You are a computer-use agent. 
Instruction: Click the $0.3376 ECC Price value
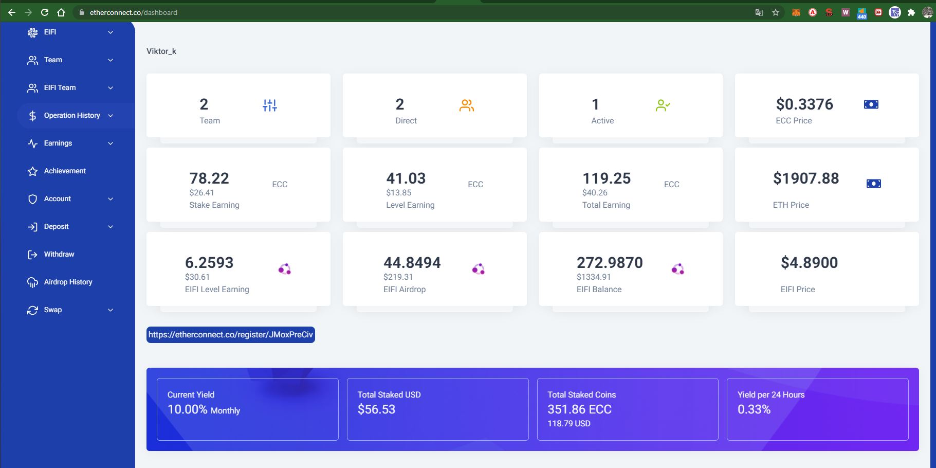tap(804, 104)
